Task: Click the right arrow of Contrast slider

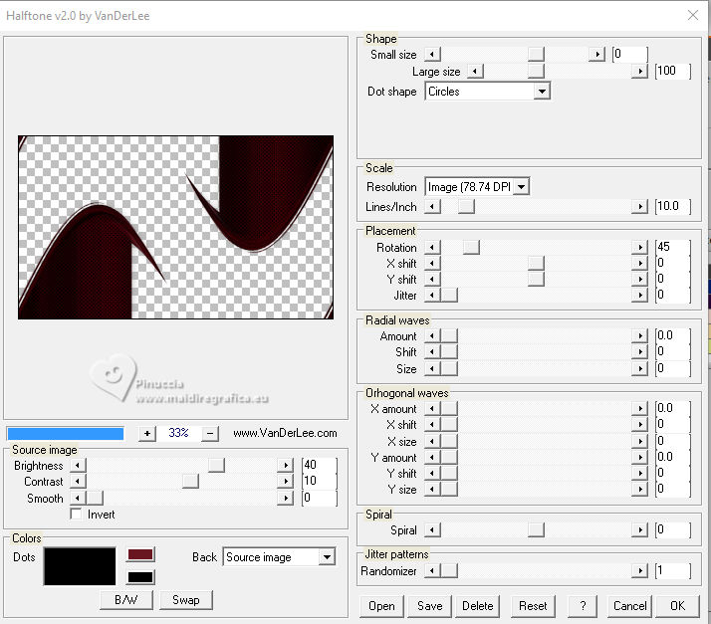Action: click(285, 482)
